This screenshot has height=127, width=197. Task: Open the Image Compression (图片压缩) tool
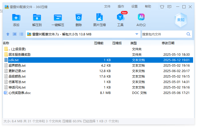99,18
